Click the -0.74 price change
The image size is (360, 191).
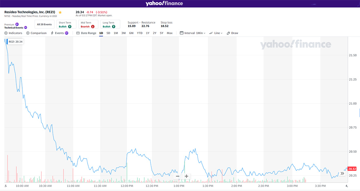coord(90,12)
